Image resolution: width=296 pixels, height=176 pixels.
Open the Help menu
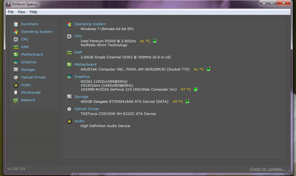[33, 12]
